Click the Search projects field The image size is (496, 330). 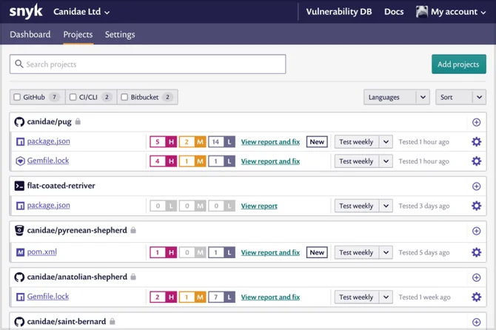tap(148, 64)
